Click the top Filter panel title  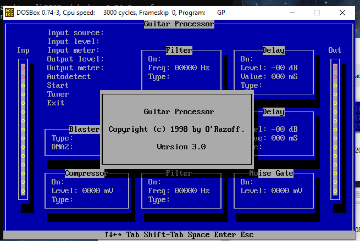pyautogui.click(x=179, y=50)
